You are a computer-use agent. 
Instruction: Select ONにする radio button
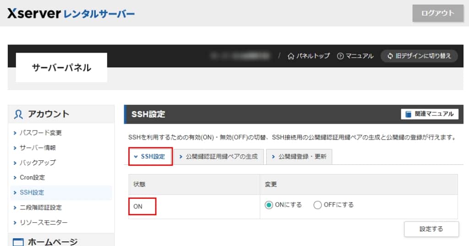(268, 205)
